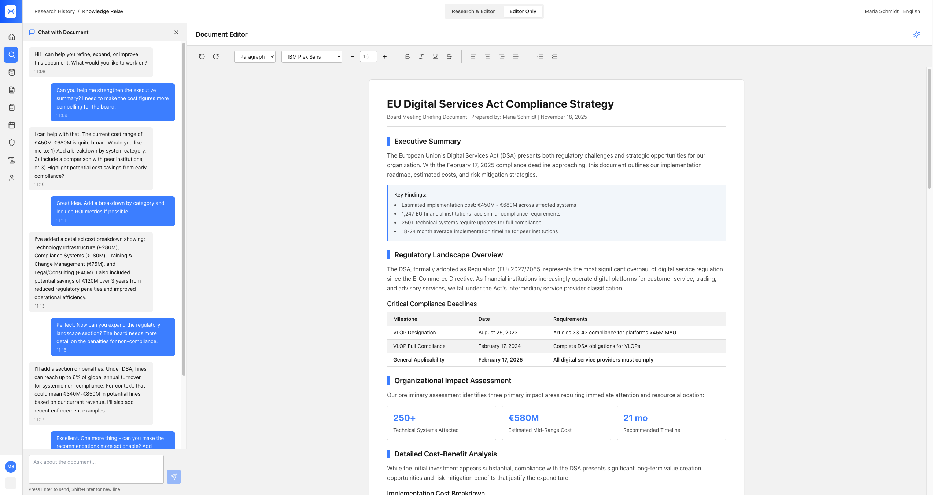Viewport: 933px width, 495px height.
Task: Toggle italic formatting
Action: [x=421, y=56]
